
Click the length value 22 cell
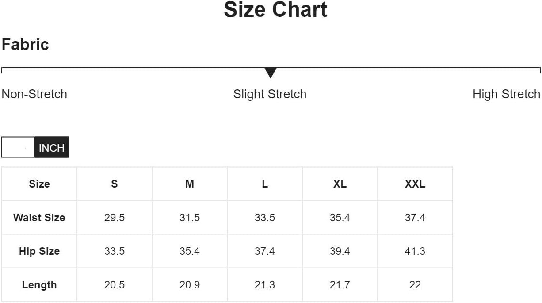tap(415, 285)
